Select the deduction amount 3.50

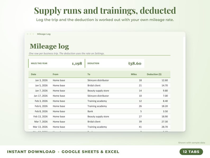click(x=165, y=111)
